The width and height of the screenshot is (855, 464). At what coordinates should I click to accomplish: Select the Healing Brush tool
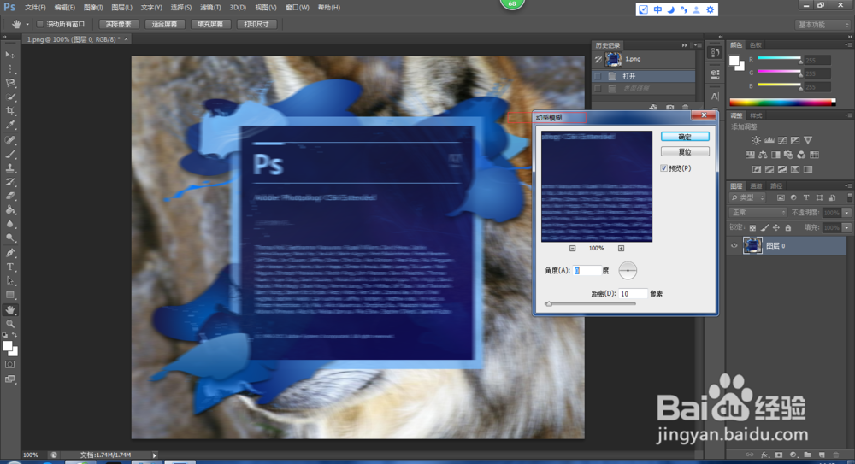pos(10,139)
